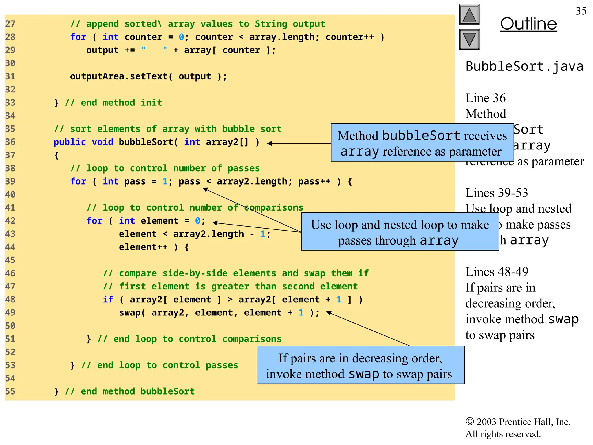The width and height of the screenshot is (593, 445).
Task: Click line 39 'for ( int pass = 1' statement
Action: (x=211, y=181)
